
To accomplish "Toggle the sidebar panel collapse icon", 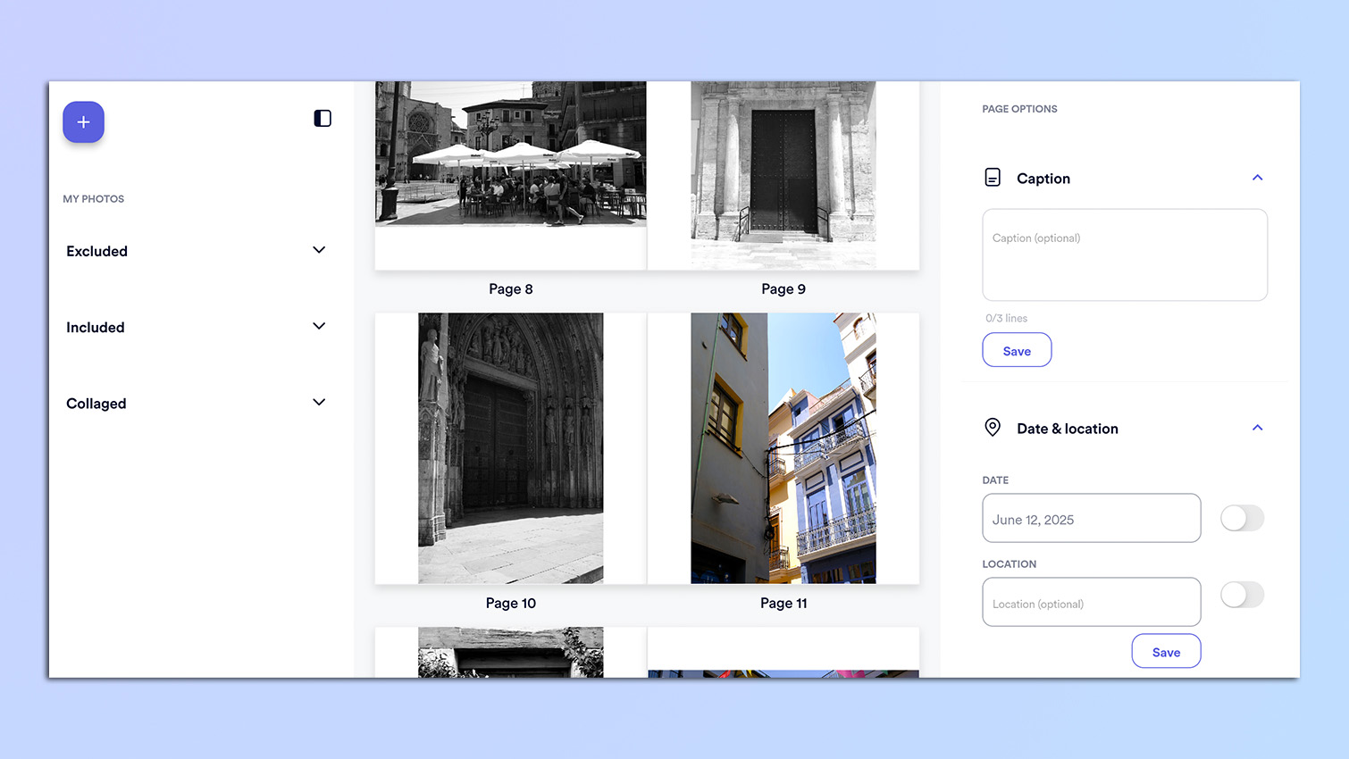I will point(323,119).
